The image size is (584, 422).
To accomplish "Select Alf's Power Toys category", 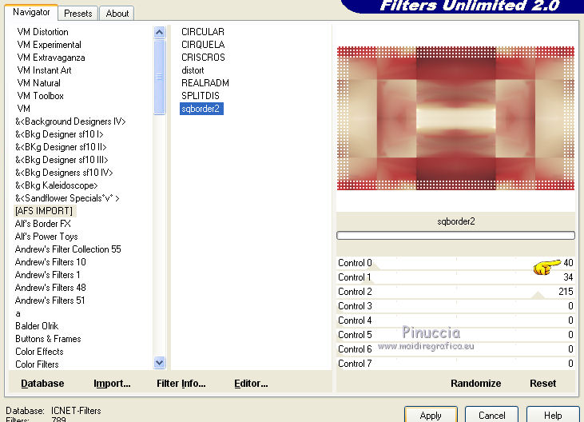I will 46,236.
